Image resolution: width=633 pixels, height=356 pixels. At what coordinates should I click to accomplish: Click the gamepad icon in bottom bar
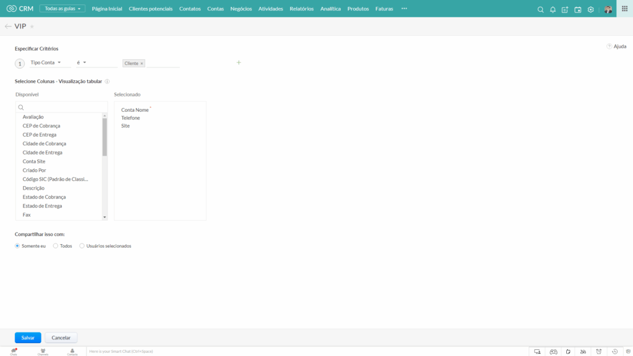(553, 352)
